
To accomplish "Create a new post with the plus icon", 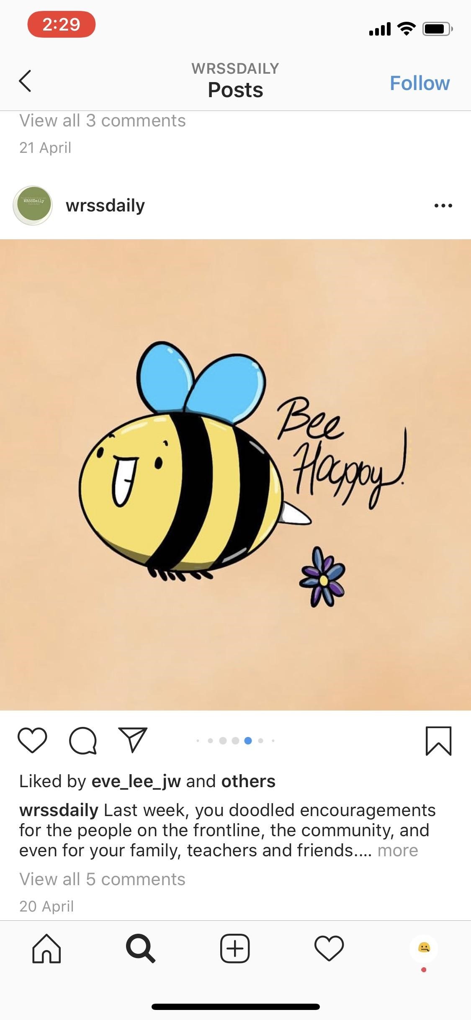I will 235,948.
